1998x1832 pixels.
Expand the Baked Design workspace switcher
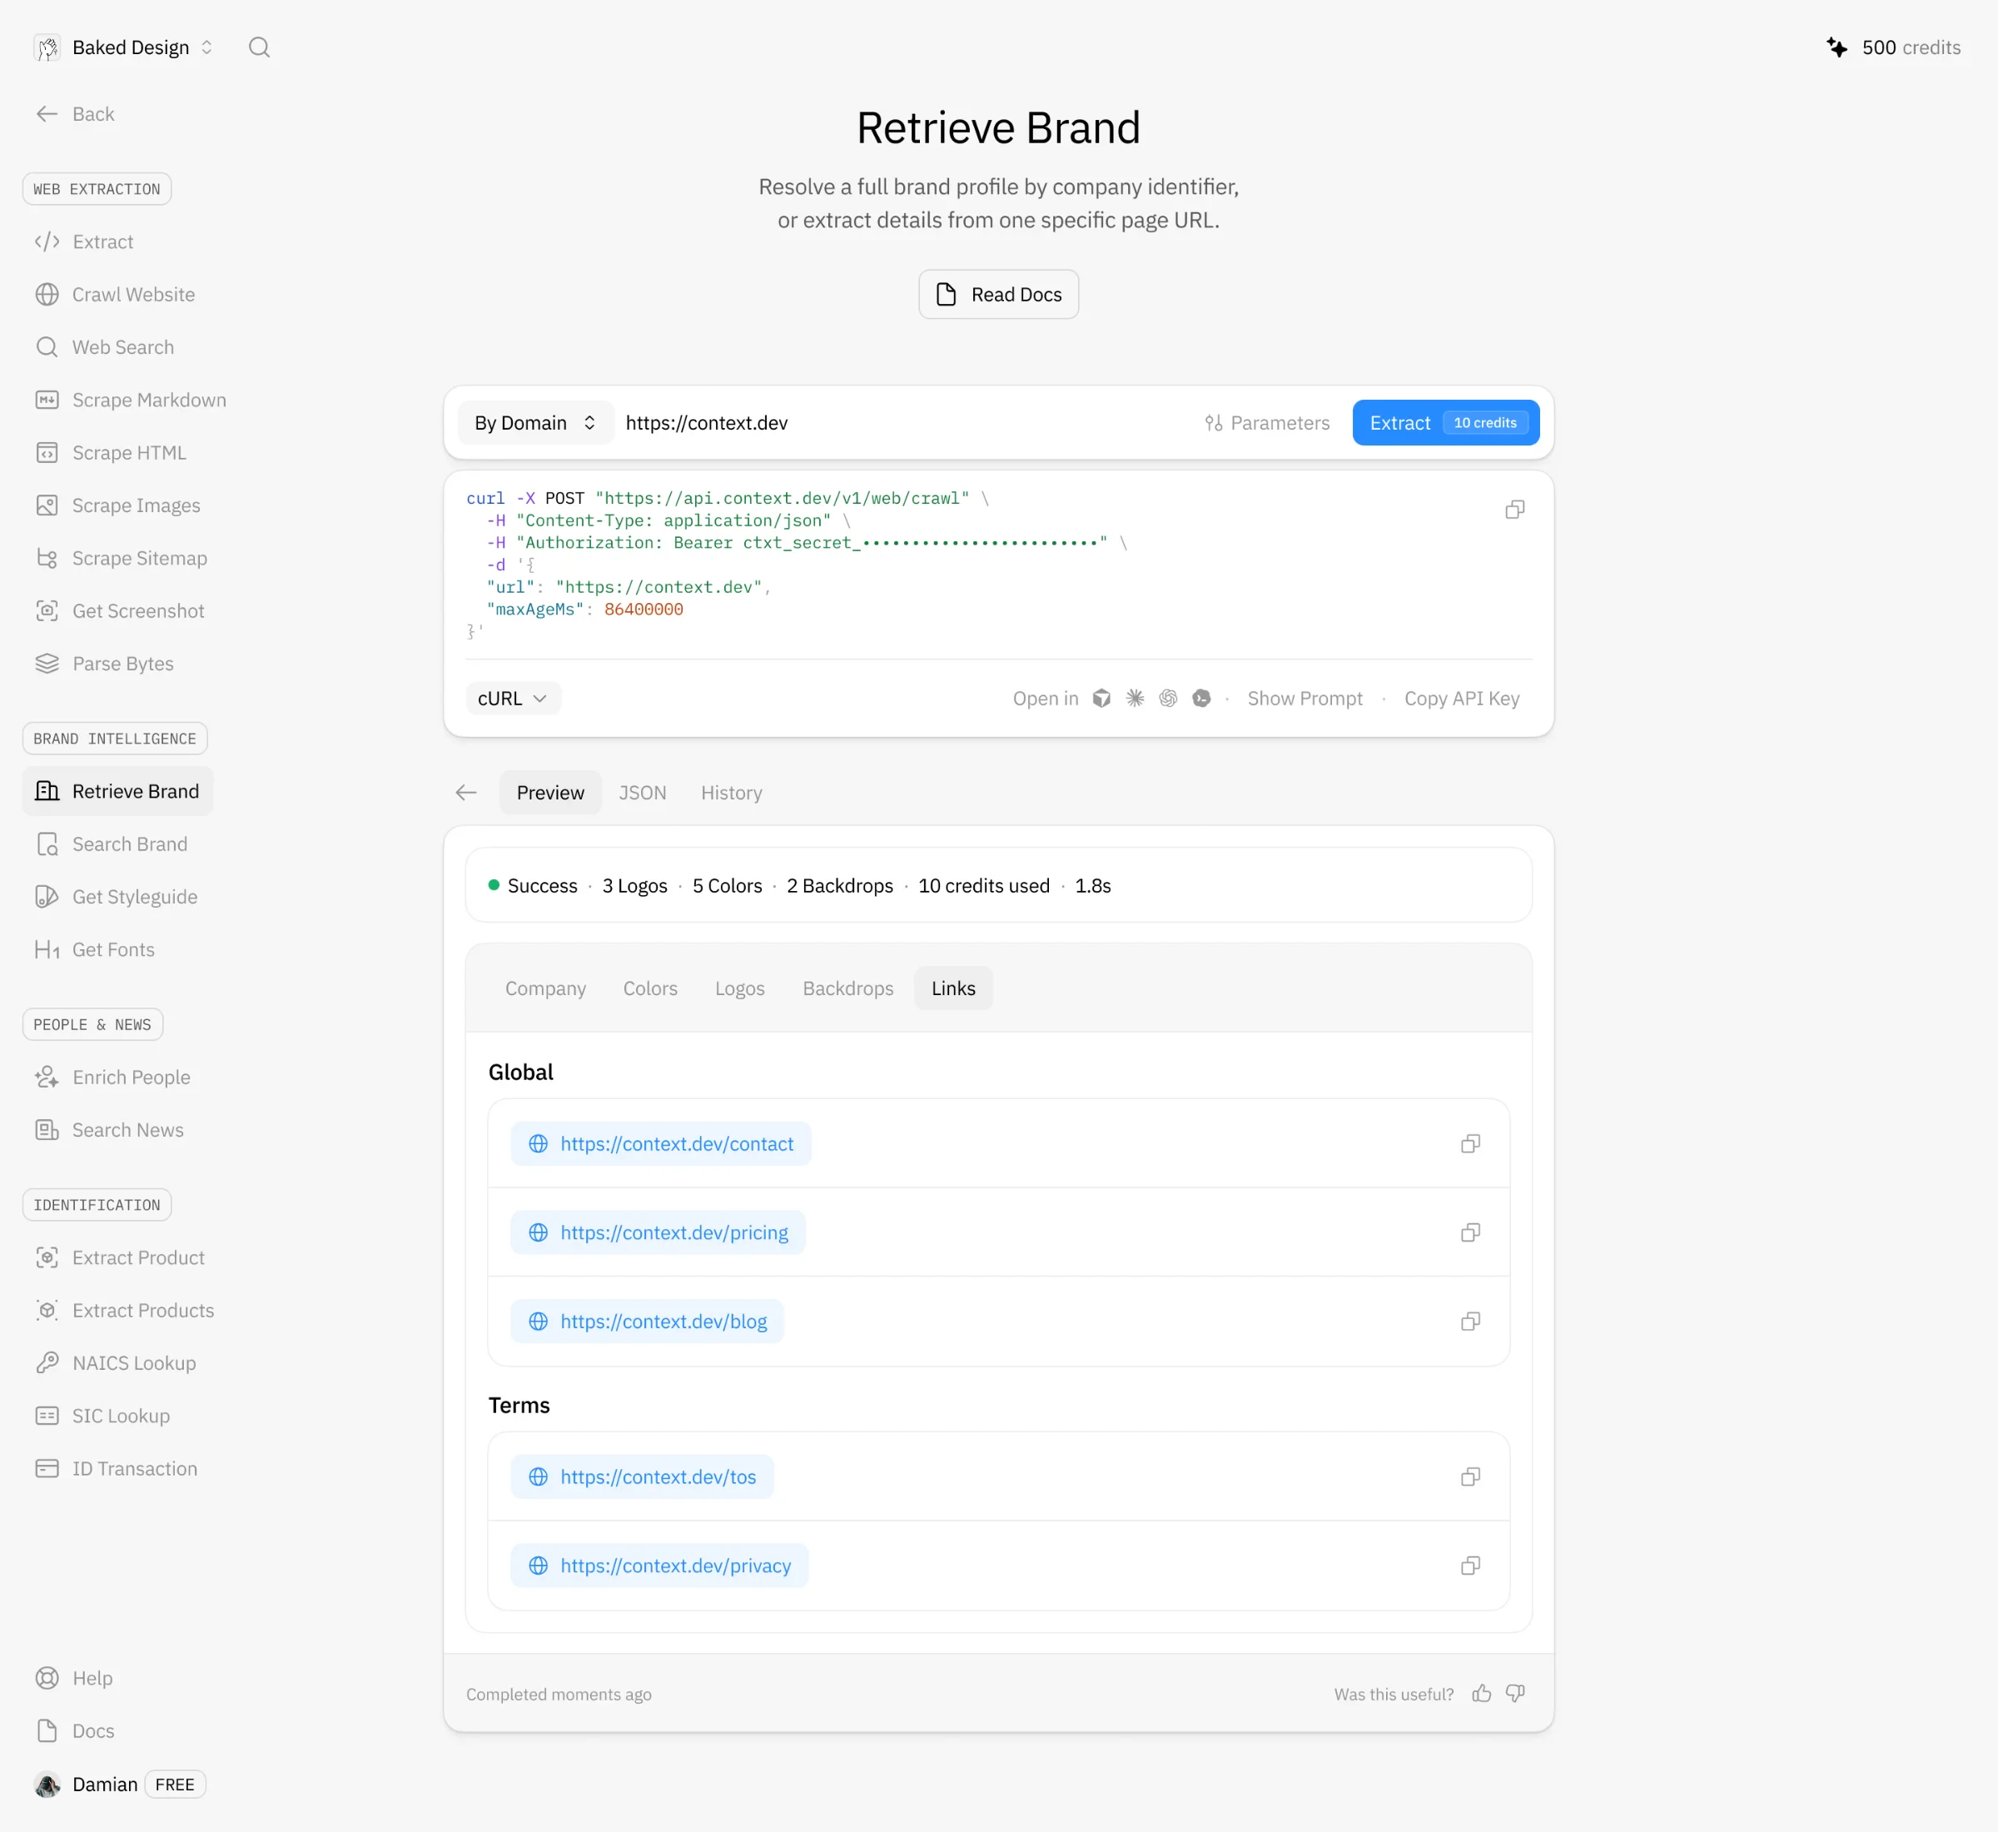coord(124,47)
